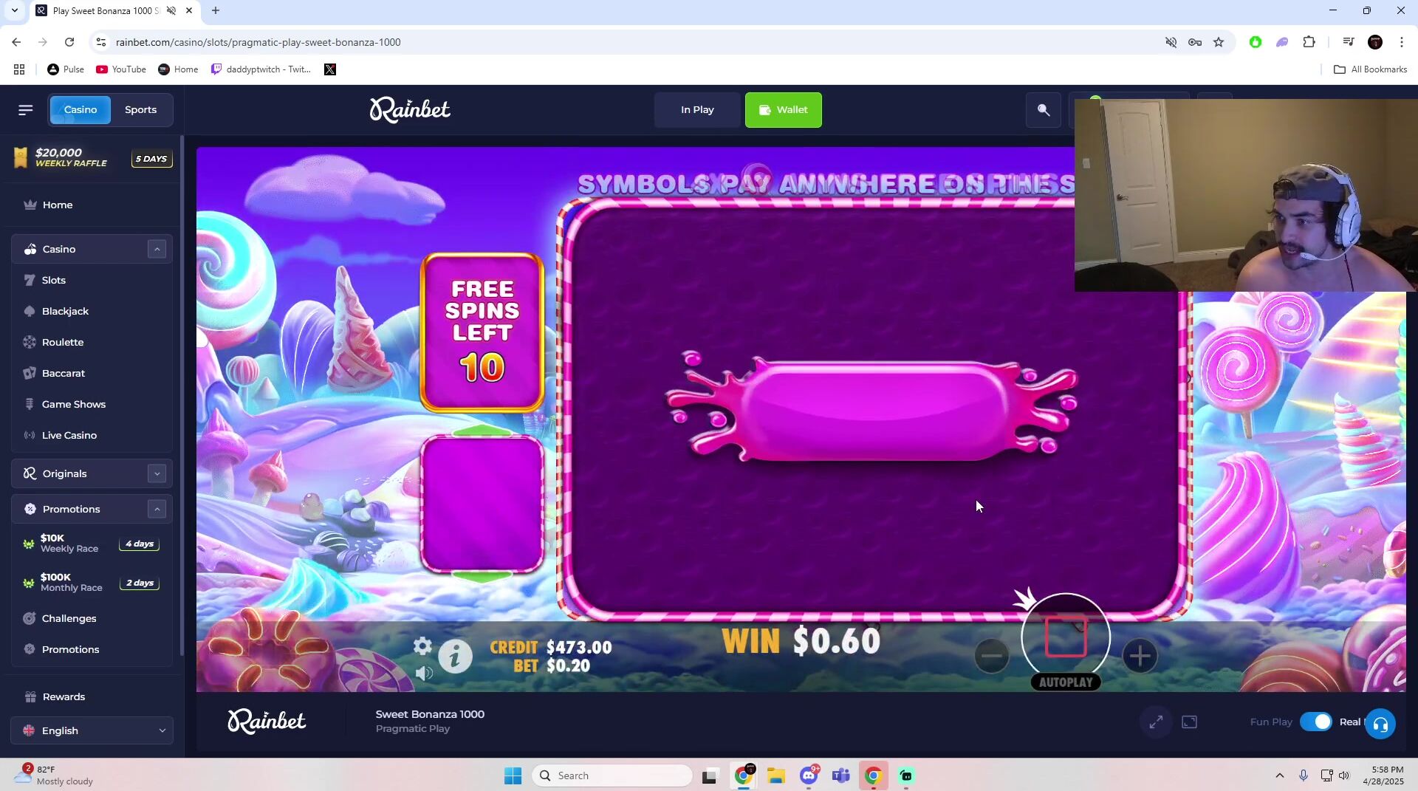Open Discord from the taskbar
The width and height of the screenshot is (1418, 791).
point(809,775)
